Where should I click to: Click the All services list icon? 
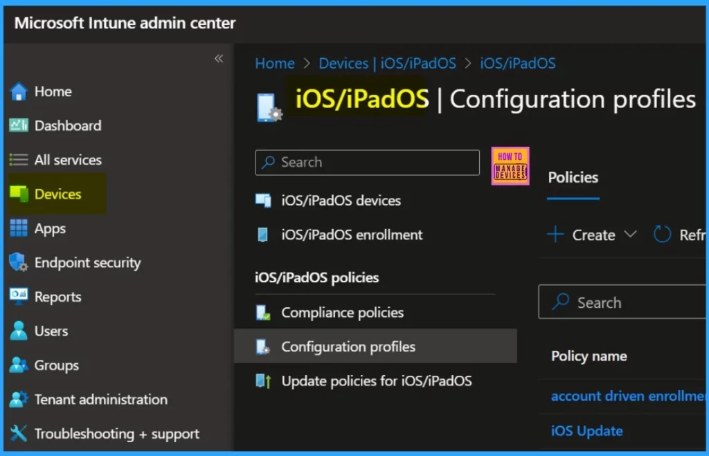19,160
